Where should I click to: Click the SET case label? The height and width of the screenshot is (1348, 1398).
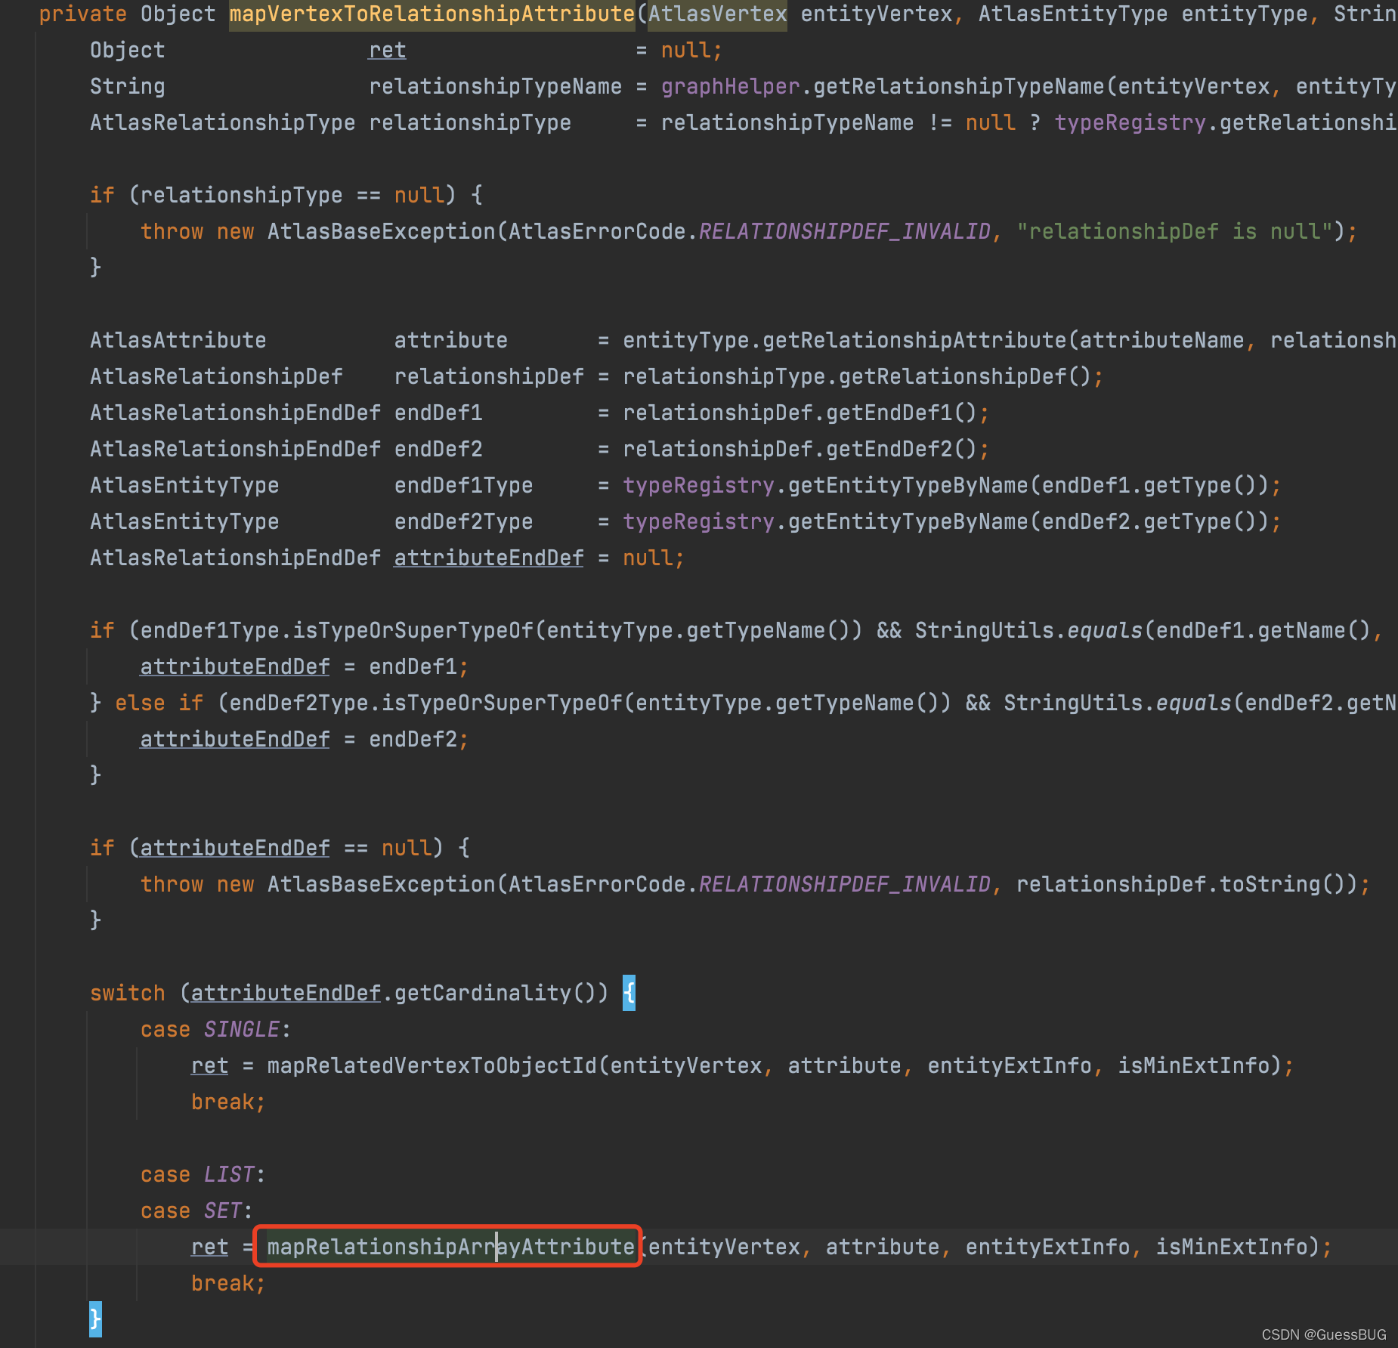click(x=222, y=1211)
